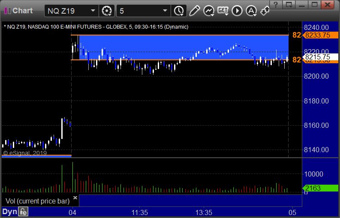Click the 11:35 time axis label
Screen dimensions: 340x218
[x=140, y=212]
